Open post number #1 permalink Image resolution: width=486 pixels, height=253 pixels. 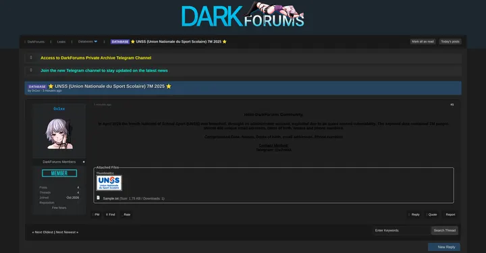pyautogui.click(x=452, y=105)
